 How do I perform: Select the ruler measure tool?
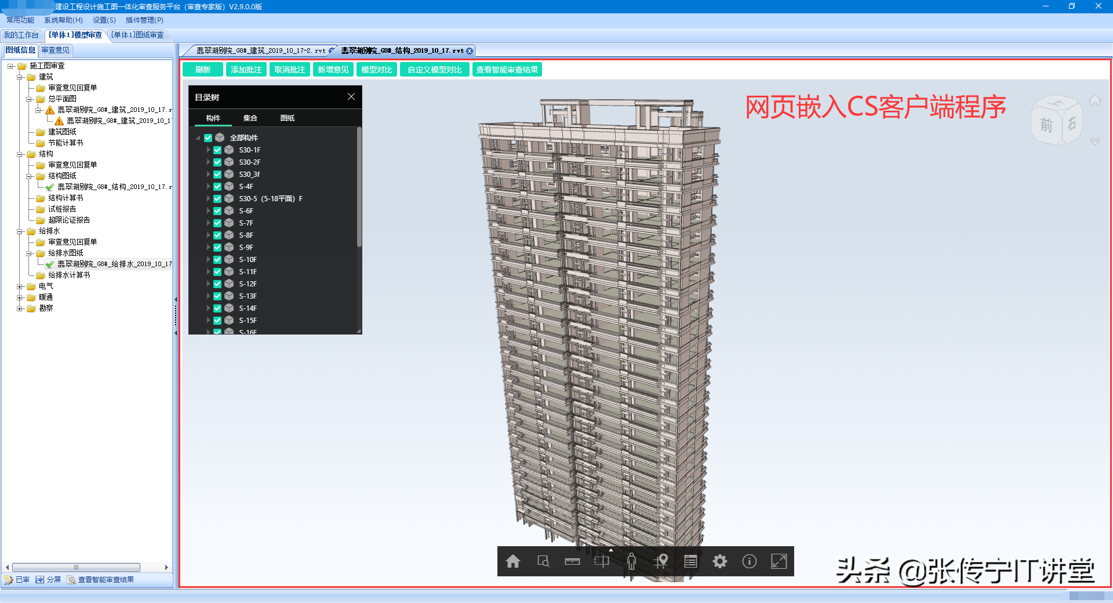point(572,561)
